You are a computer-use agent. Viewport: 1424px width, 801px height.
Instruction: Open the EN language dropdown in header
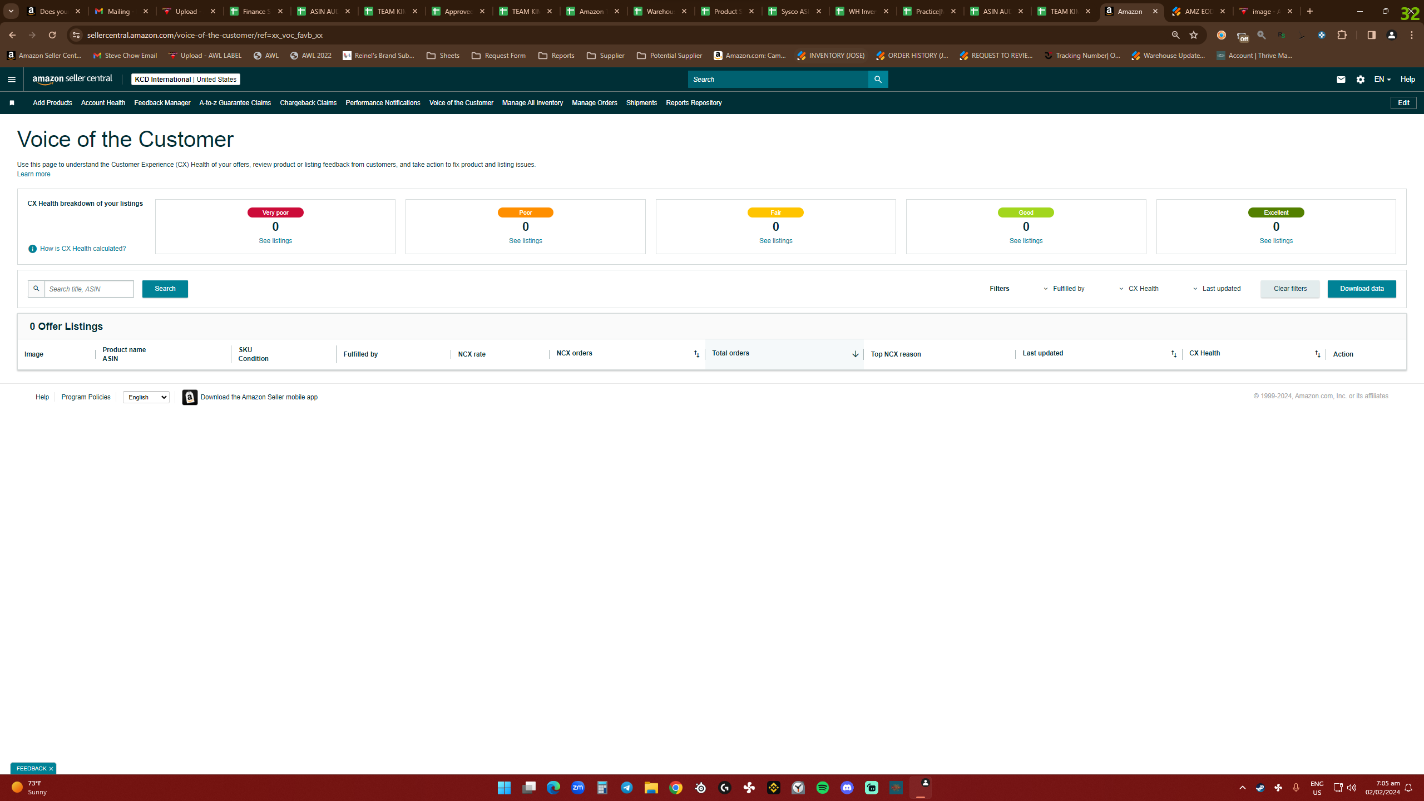tap(1382, 80)
